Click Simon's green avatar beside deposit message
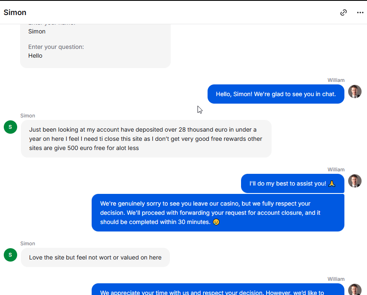This screenshot has height=295, width=367. [x=10, y=127]
